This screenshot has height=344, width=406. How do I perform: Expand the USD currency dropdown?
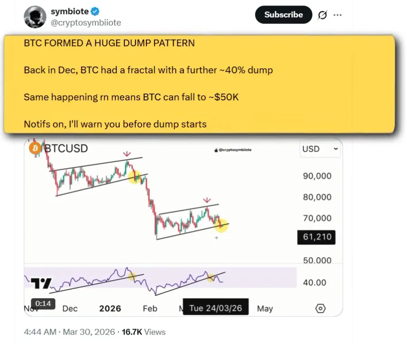(319, 149)
